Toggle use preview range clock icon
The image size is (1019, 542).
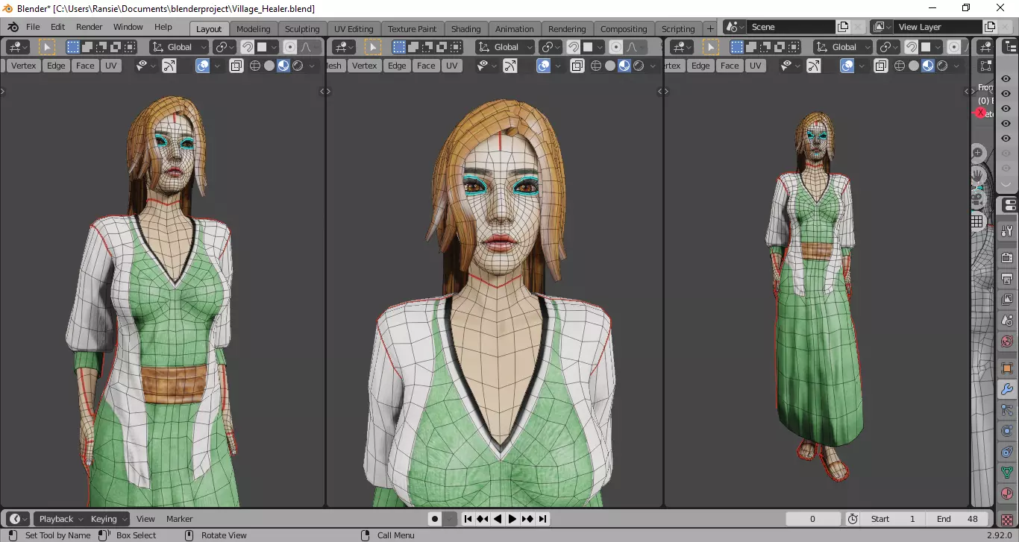853,519
